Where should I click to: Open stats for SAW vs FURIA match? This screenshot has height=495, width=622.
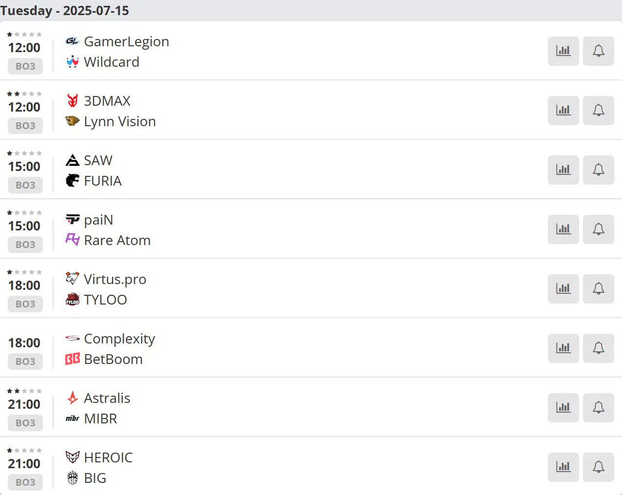pos(563,170)
